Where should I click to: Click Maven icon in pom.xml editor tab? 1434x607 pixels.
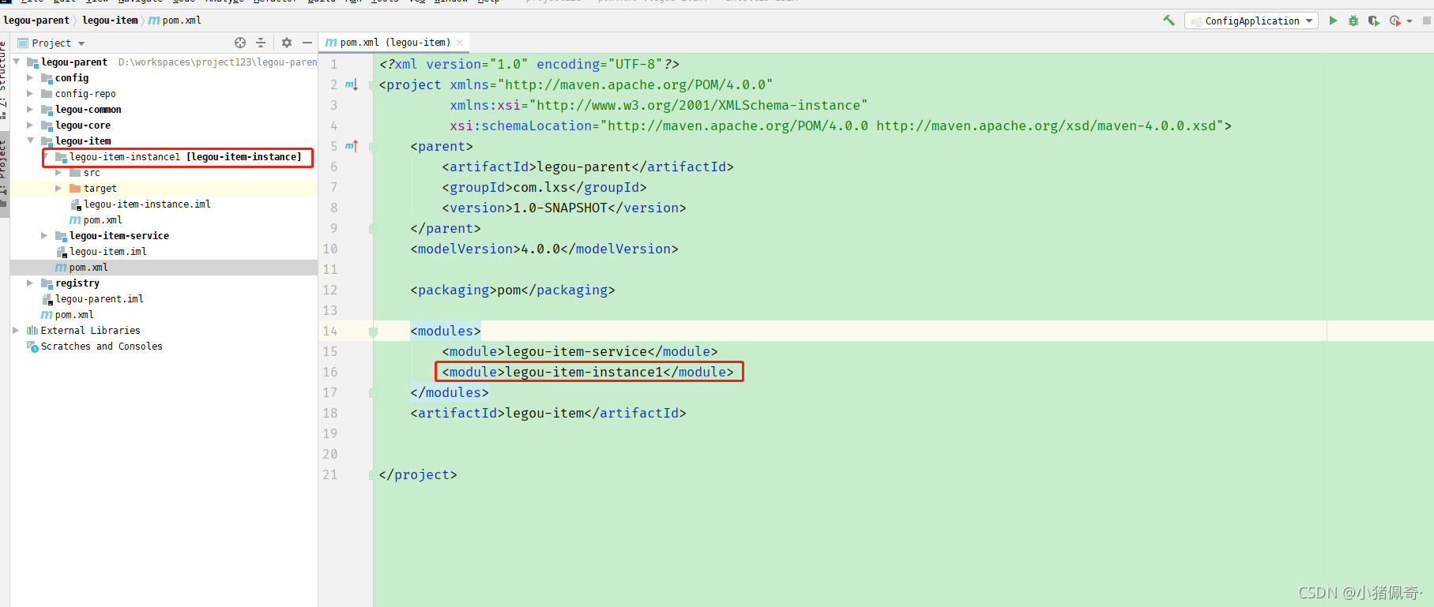[x=331, y=43]
